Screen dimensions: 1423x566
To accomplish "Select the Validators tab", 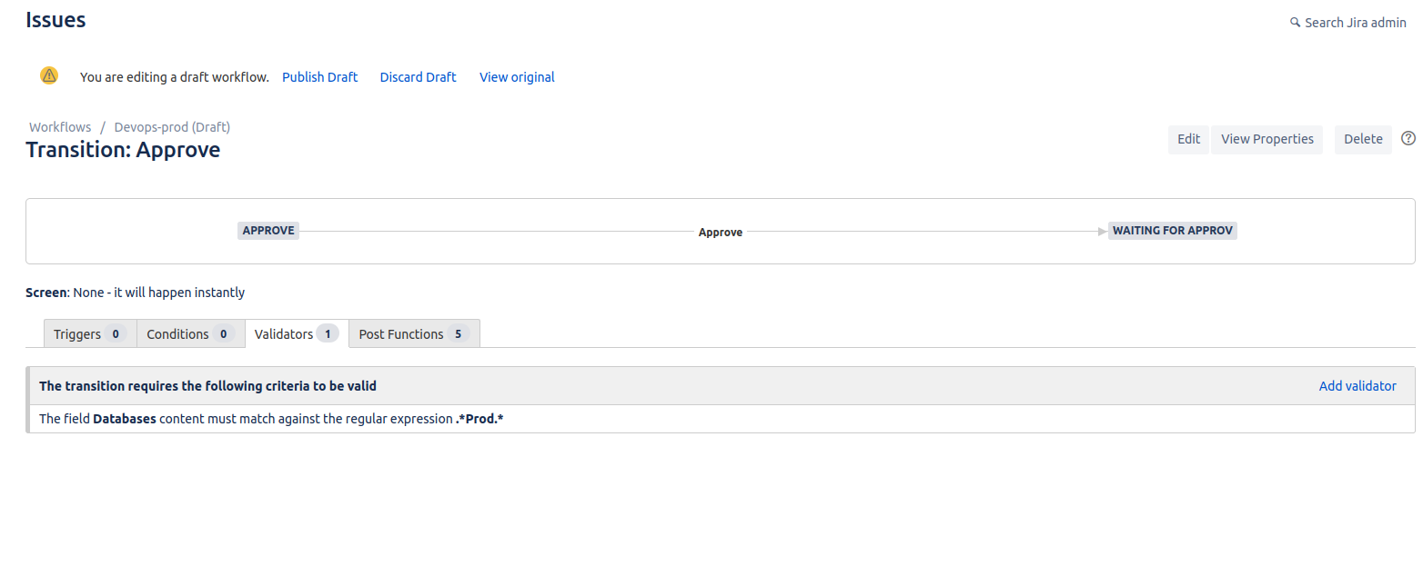I will click(297, 333).
